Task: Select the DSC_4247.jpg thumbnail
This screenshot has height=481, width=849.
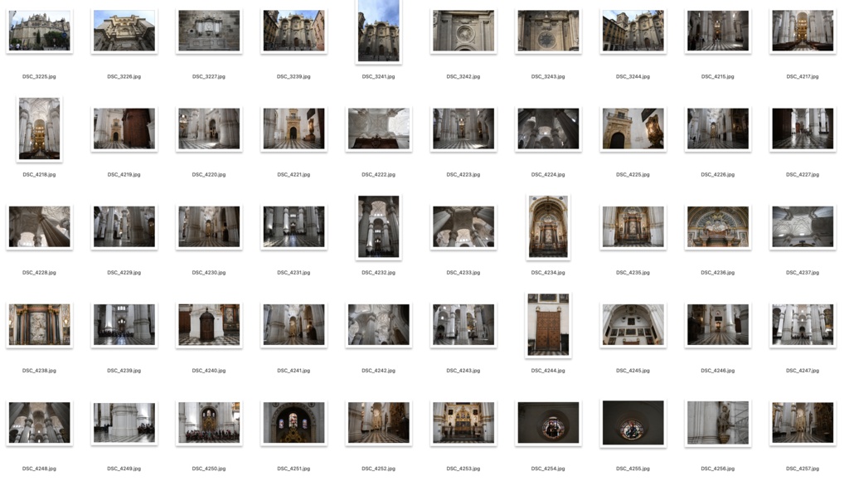Action: click(x=803, y=325)
